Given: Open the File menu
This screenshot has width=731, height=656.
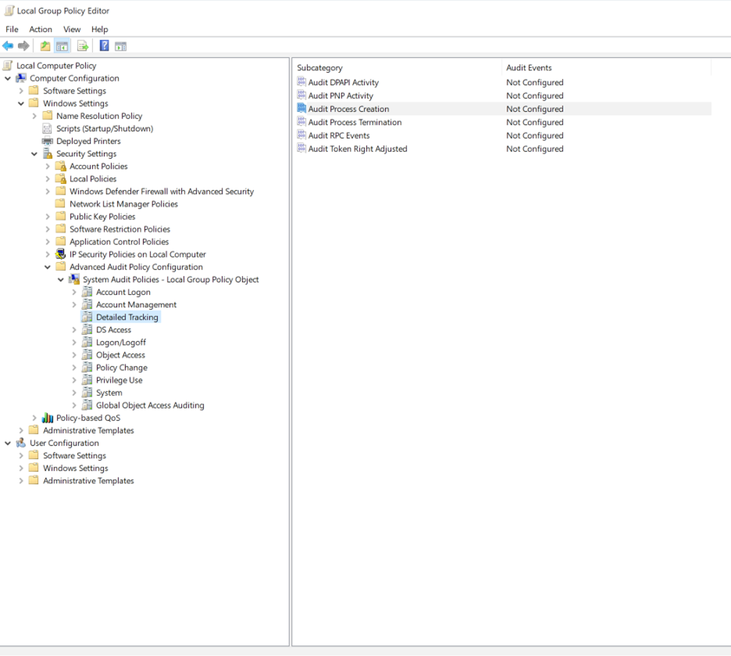Looking at the screenshot, I should [x=12, y=30].
